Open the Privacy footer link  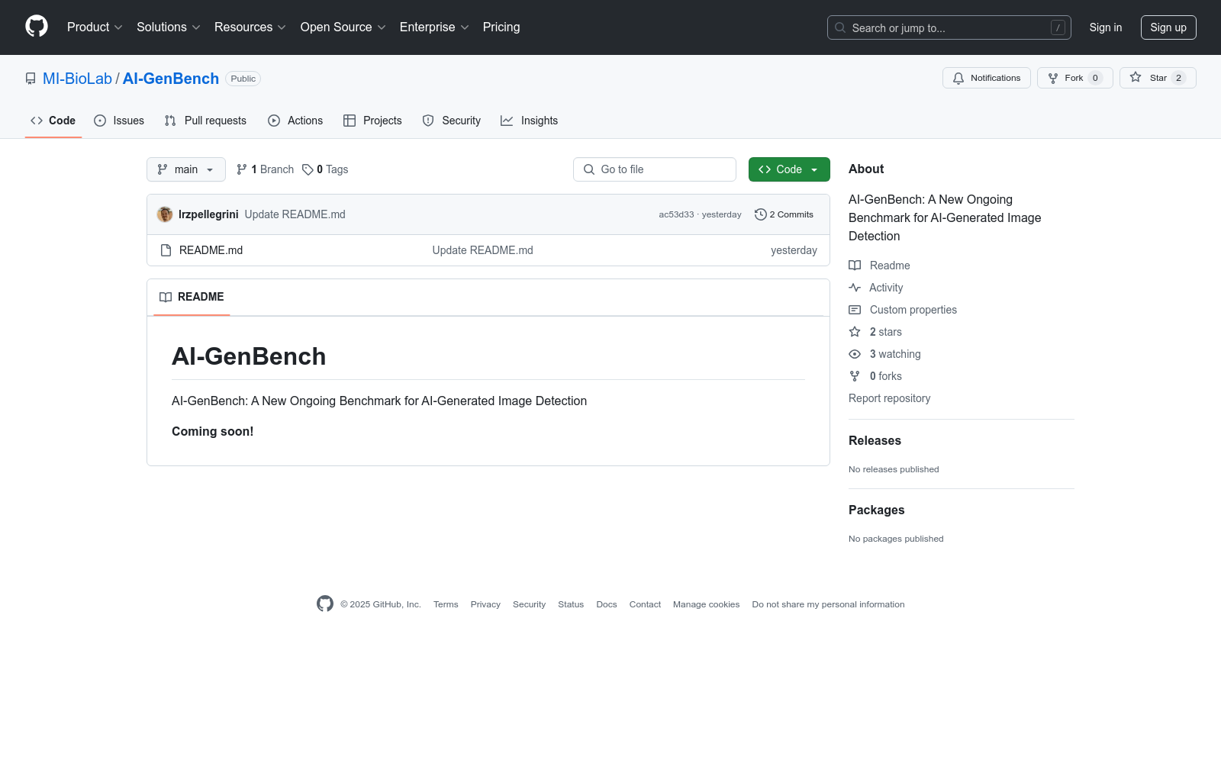(x=485, y=604)
